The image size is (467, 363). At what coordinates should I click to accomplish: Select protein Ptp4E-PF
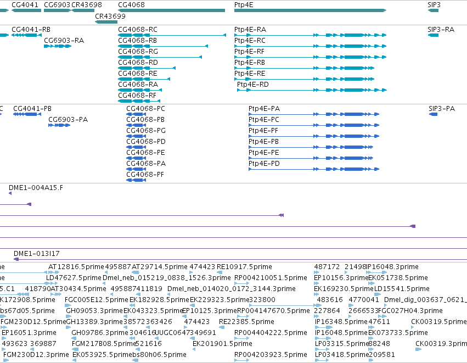(x=263, y=131)
